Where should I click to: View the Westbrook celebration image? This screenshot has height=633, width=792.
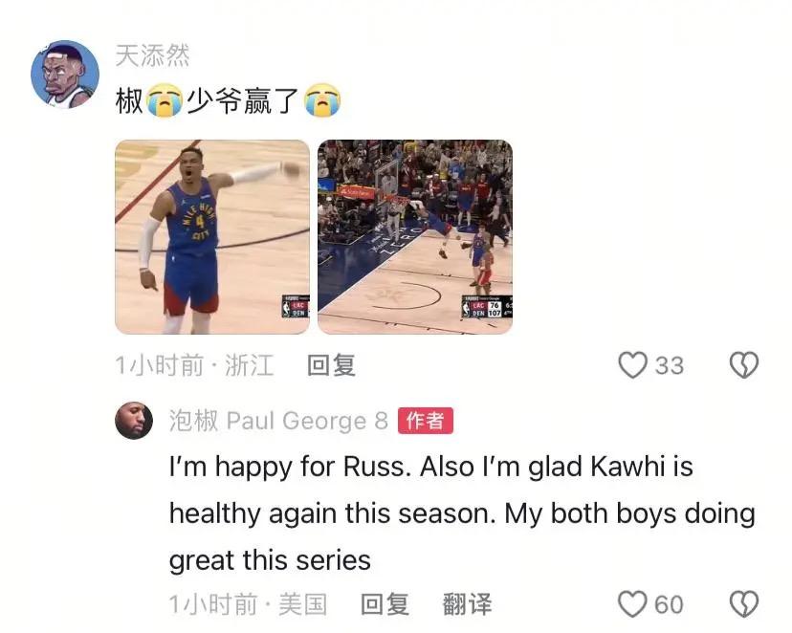[212, 237]
